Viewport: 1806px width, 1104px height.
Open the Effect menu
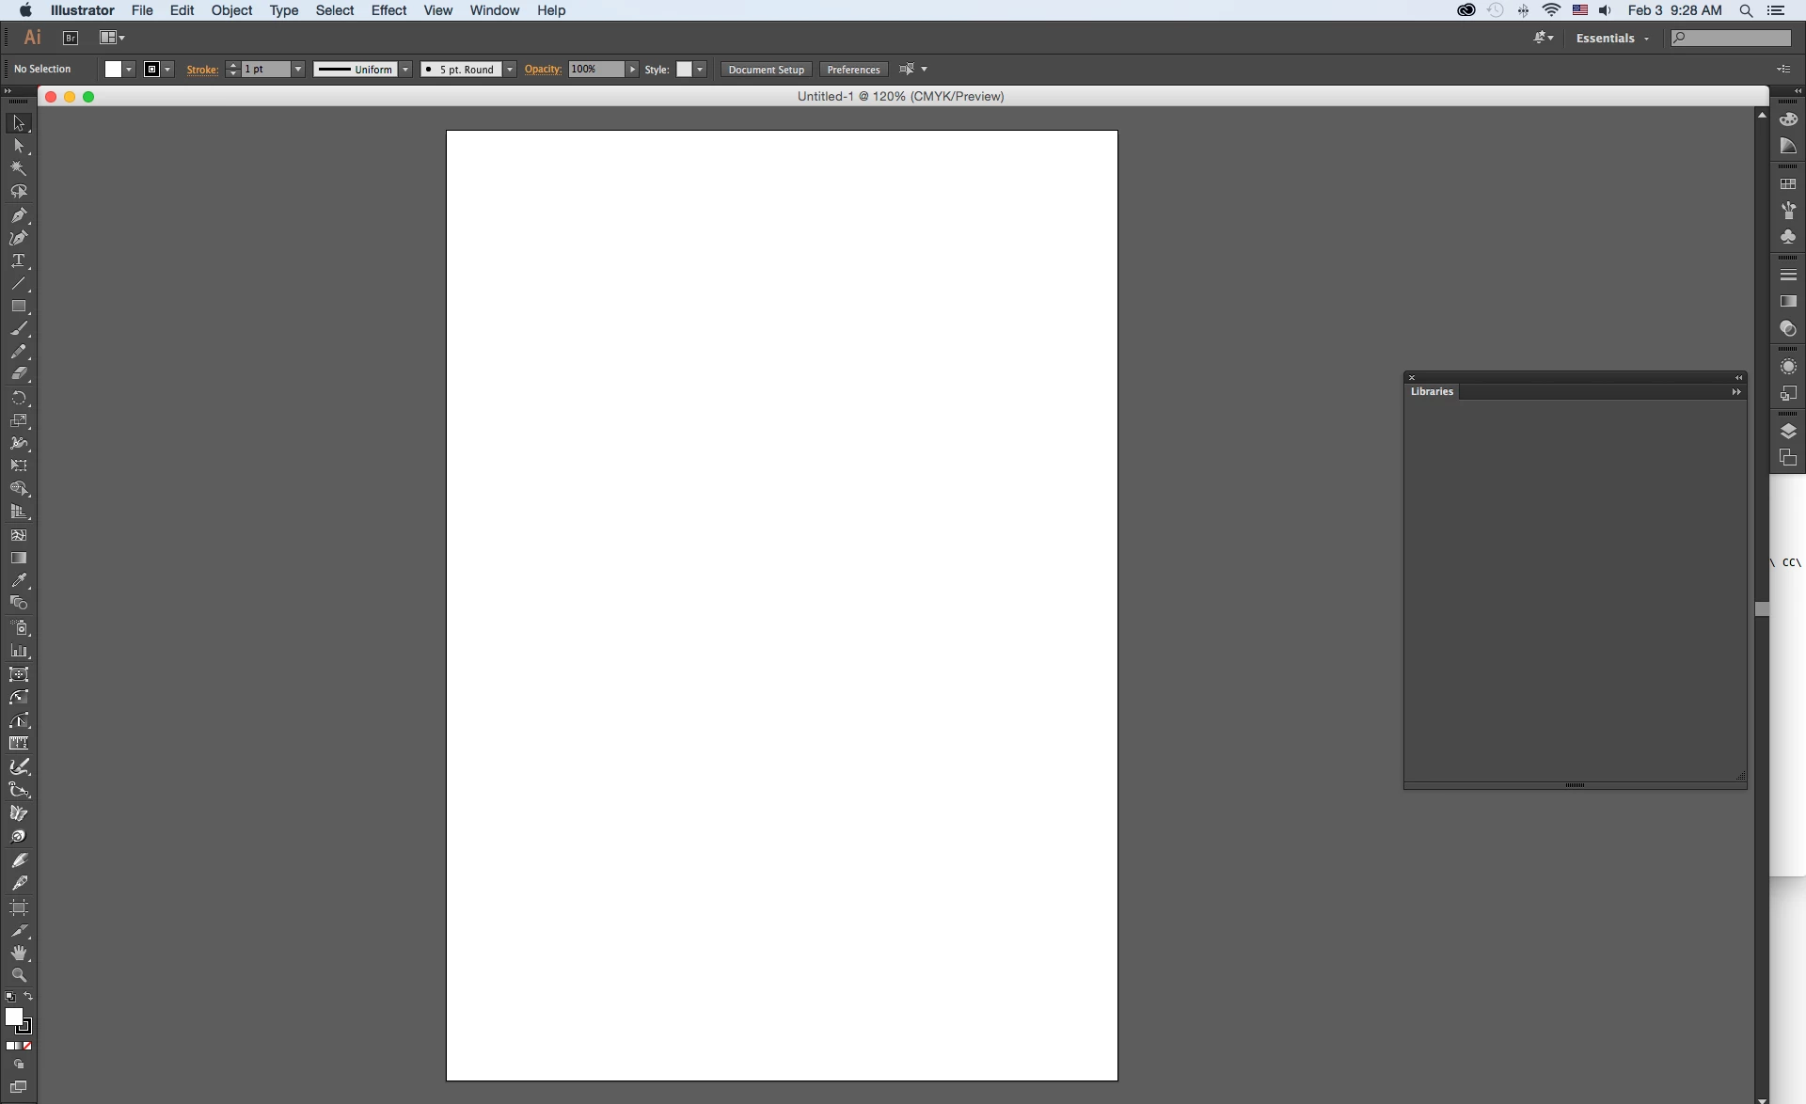pyautogui.click(x=388, y=10)
